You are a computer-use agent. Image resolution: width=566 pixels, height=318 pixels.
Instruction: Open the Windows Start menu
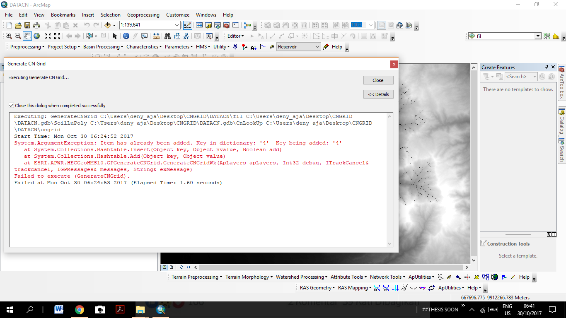[10, 309]
